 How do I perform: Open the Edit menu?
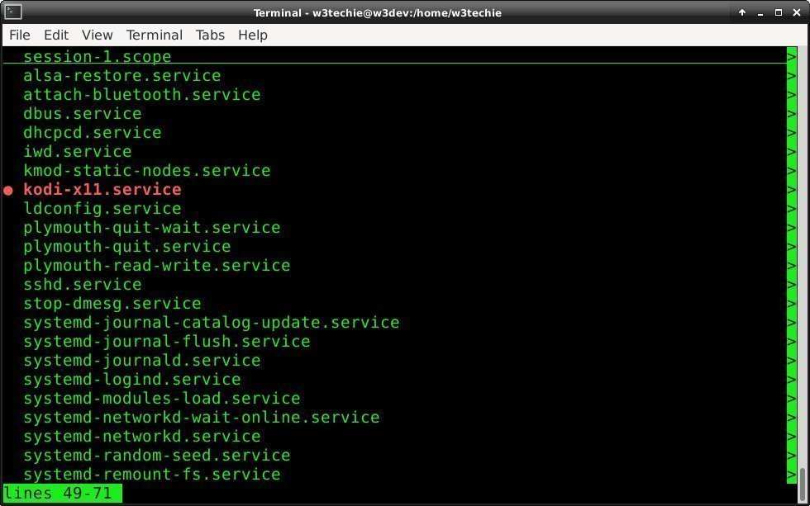(55, 35)
